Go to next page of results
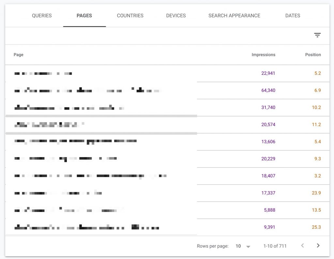 point(318,246)
